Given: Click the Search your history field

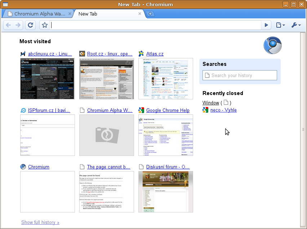Looking at the screenshot, I should (240, 75).
